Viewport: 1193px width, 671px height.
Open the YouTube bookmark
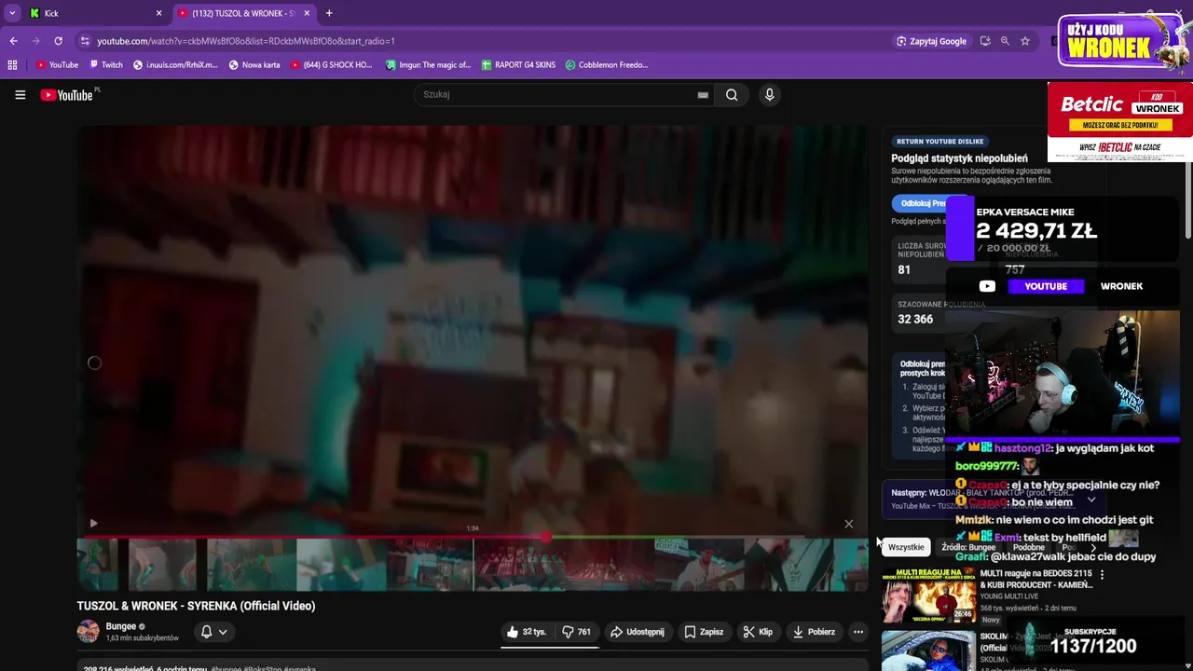click(x=57, y=65)
